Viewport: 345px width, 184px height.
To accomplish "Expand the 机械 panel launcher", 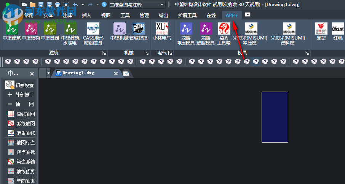I will click(147, 53).
